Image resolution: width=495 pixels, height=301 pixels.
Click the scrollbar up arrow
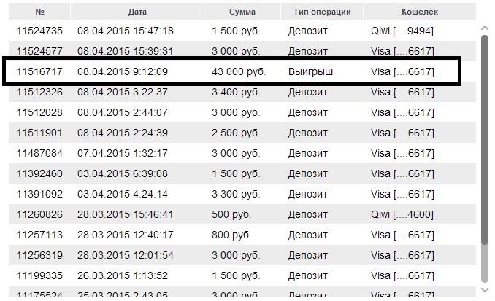485,28
